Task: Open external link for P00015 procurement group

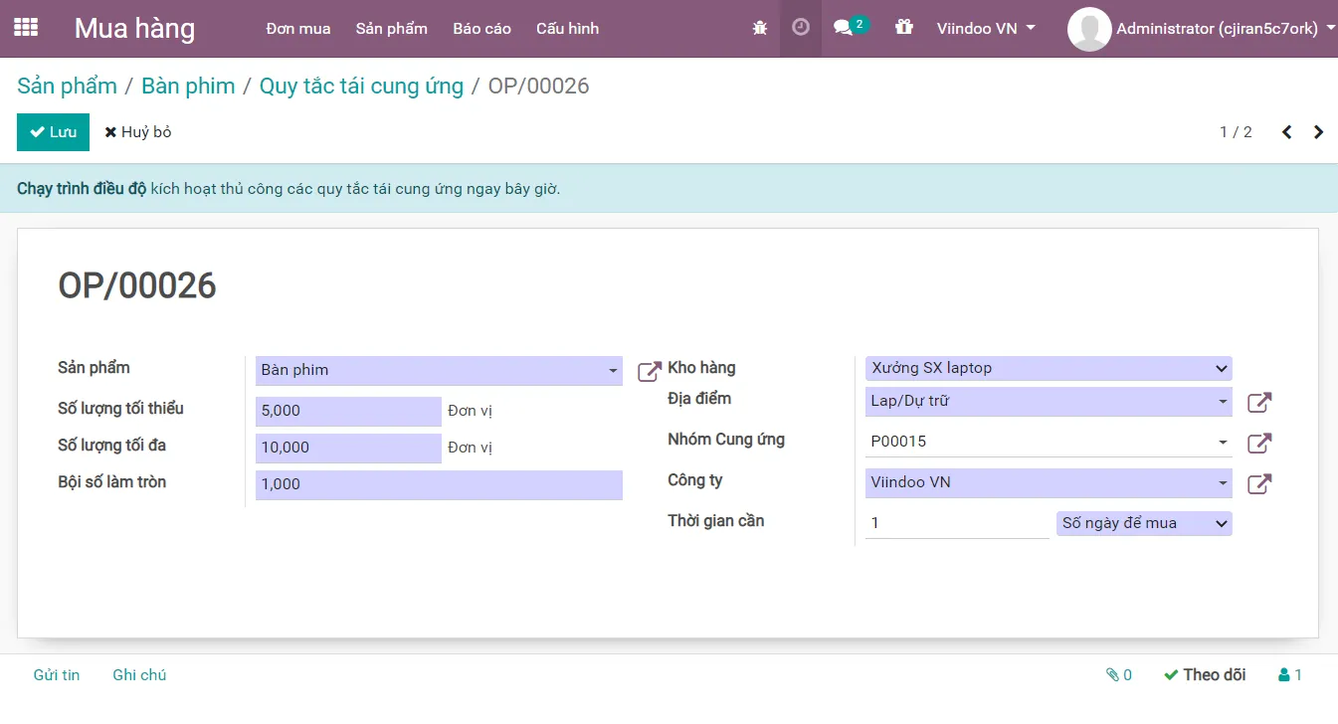Action: click(1259, 444)
